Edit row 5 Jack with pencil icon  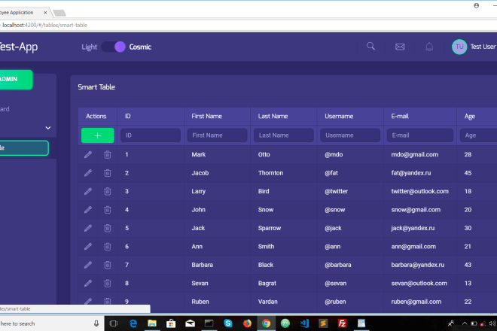[x=88, y=228]
